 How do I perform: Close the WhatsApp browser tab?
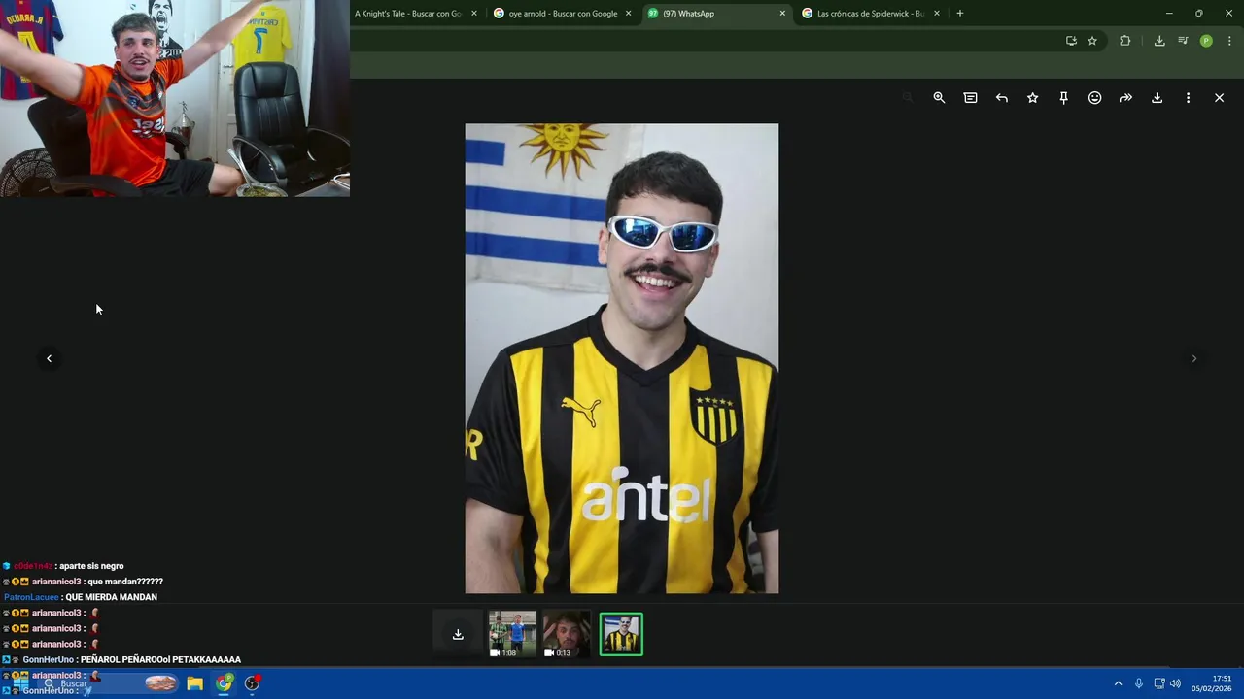click(782, 14)
